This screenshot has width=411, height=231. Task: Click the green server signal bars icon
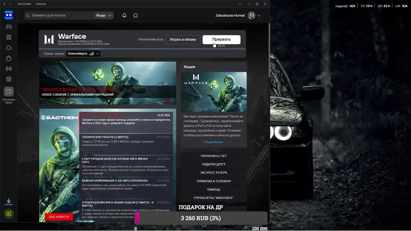point(92,54)
